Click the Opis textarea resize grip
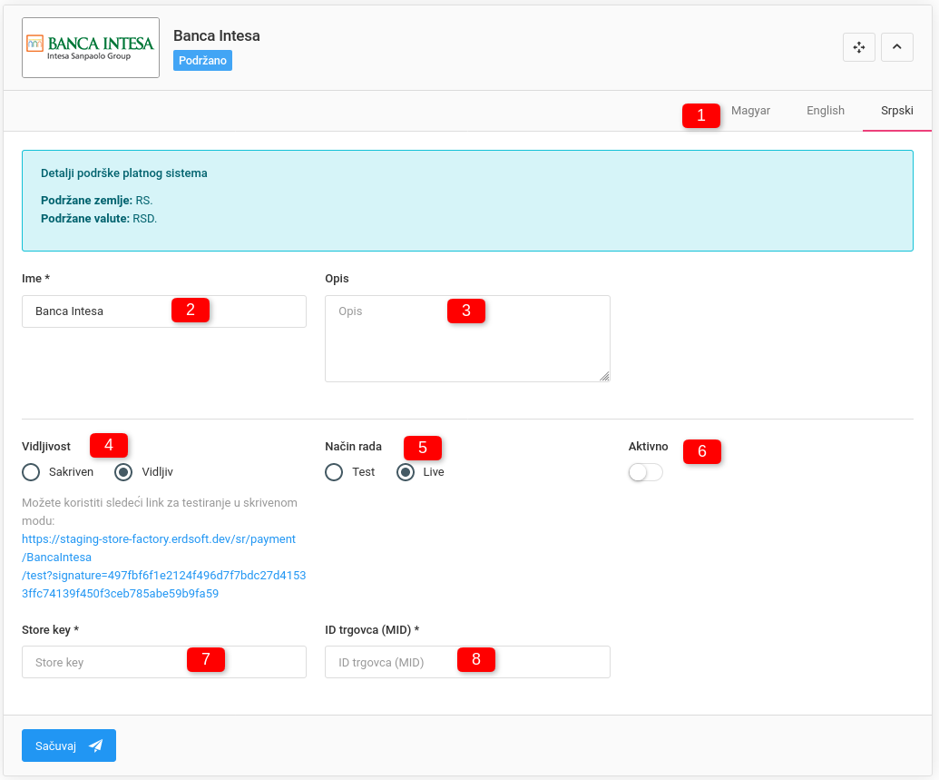 (604, 376)
